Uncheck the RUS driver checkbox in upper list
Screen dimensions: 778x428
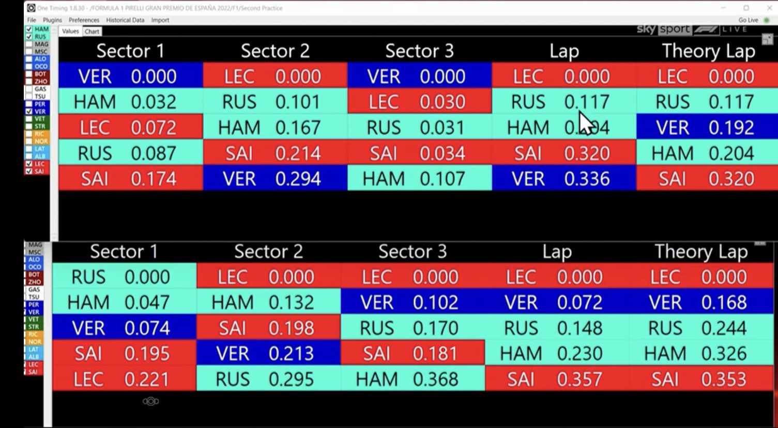coord(29,37)
